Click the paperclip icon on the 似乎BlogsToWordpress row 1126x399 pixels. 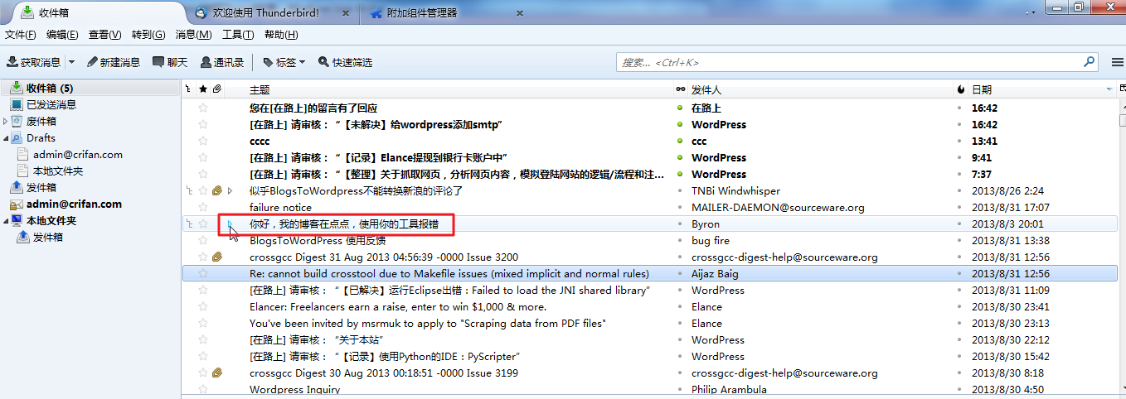click(216, 190)
